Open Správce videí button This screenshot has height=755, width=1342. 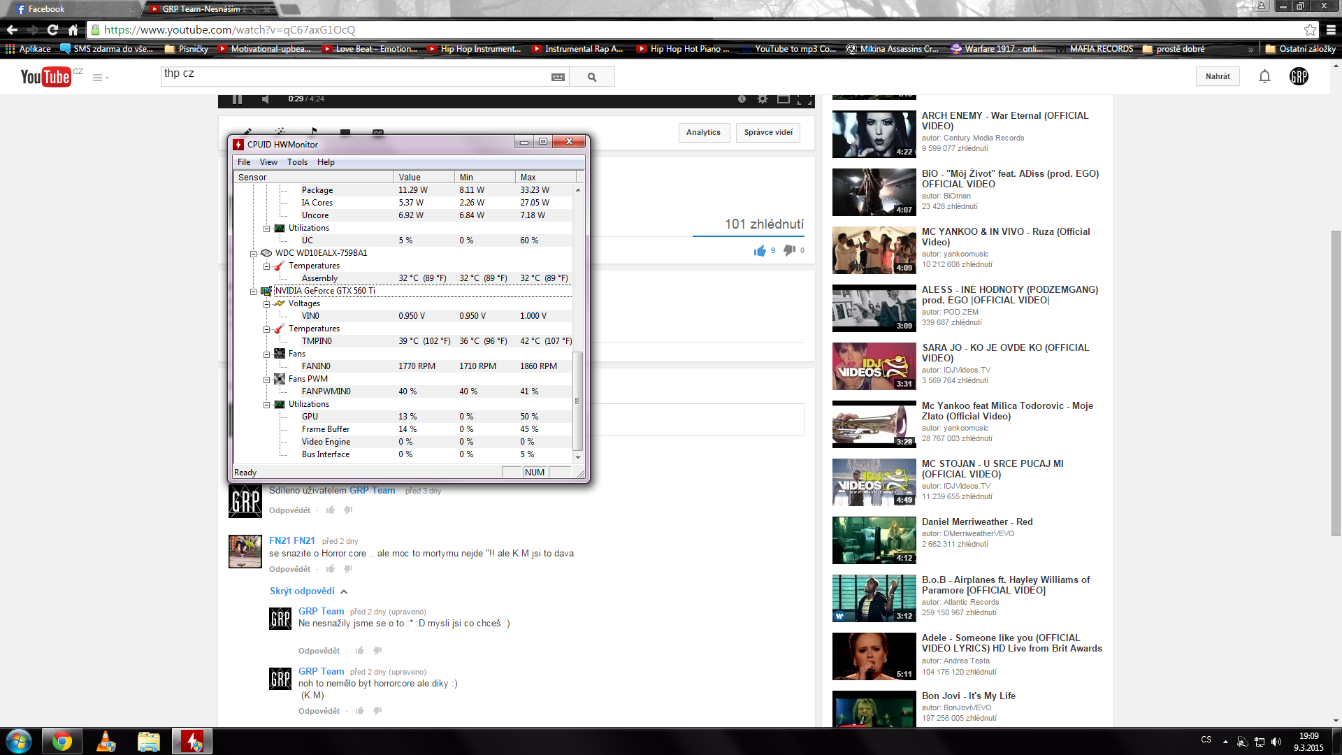tap(768, 133)
